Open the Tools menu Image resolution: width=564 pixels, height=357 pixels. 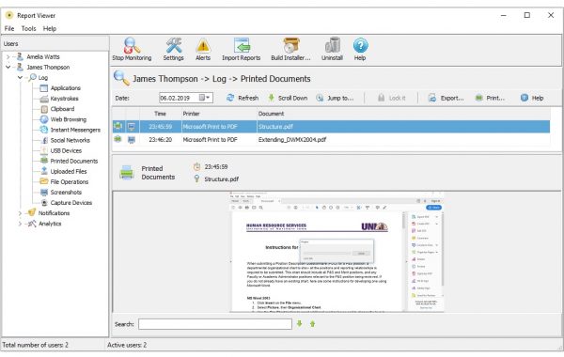pyautogui.click(x=28, y=28)
